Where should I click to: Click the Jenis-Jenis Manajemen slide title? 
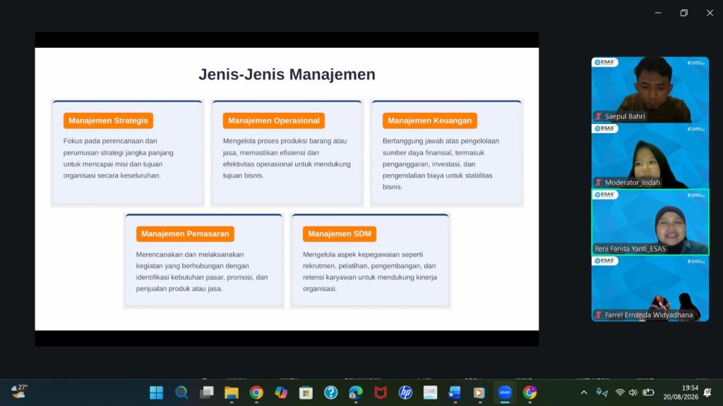pyautogui.click(x=287, y=75)
